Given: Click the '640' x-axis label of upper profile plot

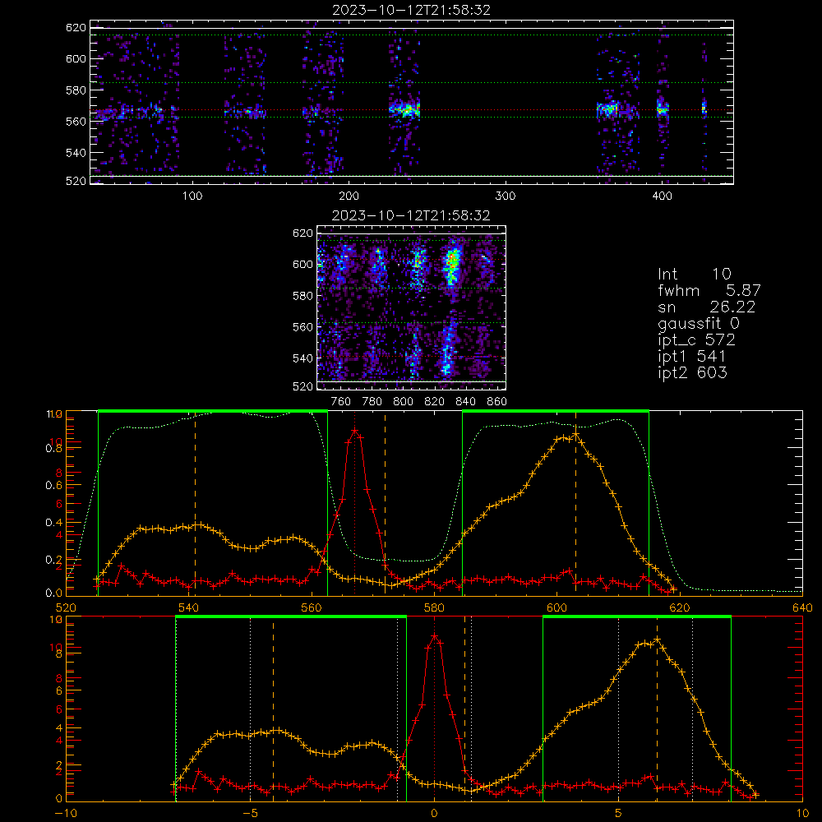Looking at the screenshot, I should point(802,608).
